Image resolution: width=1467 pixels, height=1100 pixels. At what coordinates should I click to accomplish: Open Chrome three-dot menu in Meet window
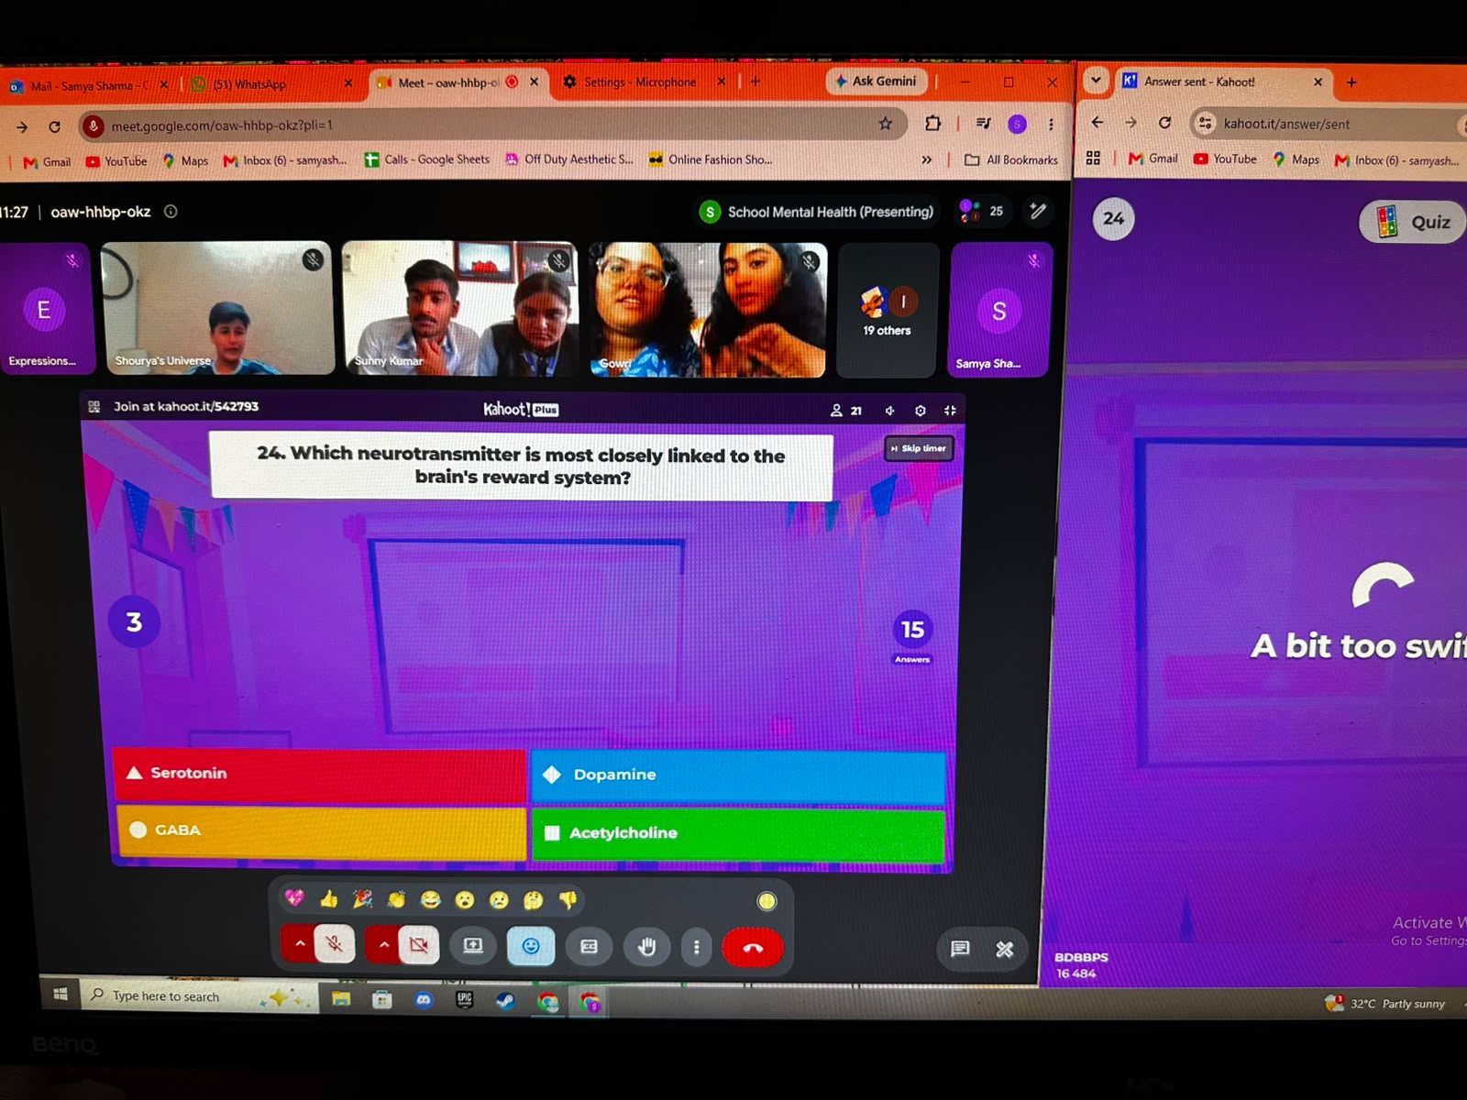(x=1051, y=124)
